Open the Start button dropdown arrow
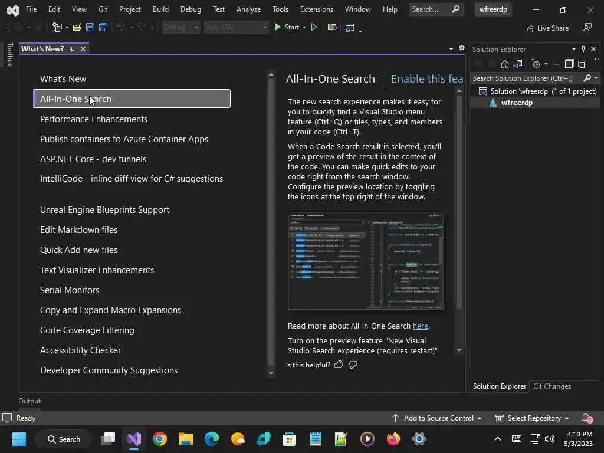604x453 pixels. coord(304,27)
